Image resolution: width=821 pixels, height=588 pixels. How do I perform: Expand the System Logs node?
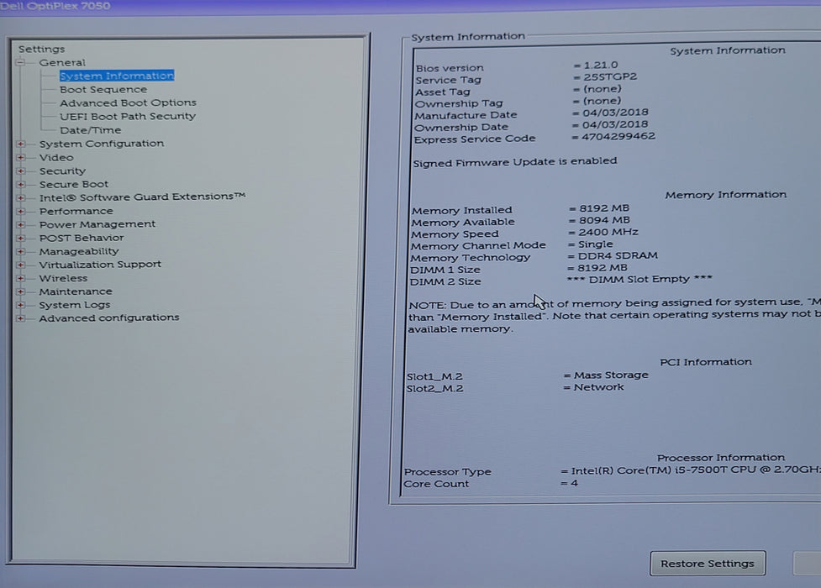point(20,305)
